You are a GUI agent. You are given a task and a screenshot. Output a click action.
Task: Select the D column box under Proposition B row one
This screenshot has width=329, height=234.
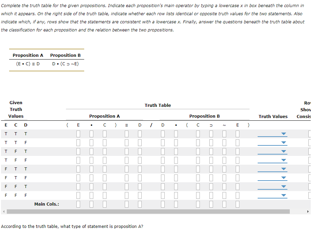point(163,134)
